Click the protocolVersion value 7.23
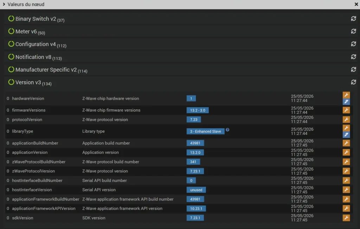Screen dimensions: 360x229 click(x=194, y=120)
